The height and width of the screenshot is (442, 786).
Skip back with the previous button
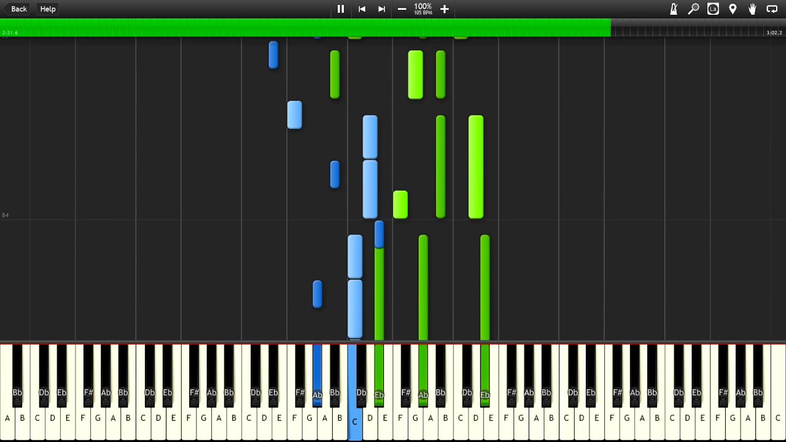click(362, 9)
